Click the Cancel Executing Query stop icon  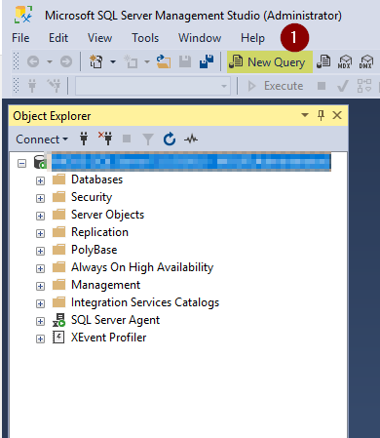pos(322,86)
